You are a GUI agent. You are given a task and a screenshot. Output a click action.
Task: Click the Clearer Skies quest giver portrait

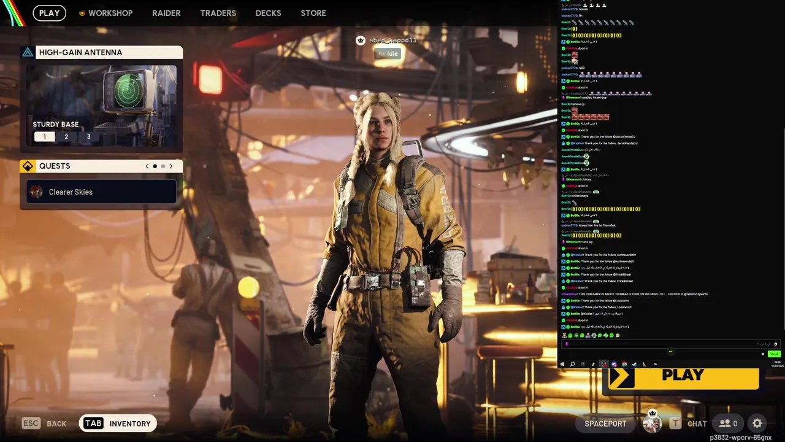point(36,192)
